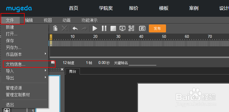
Task: Click the 12 帧速 frame rate value
Action: [x=68, y=63]
